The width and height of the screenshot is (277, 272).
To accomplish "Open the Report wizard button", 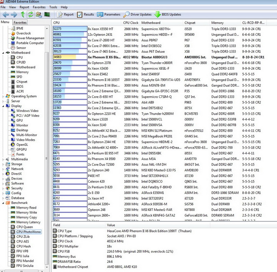I will [65, 15].
